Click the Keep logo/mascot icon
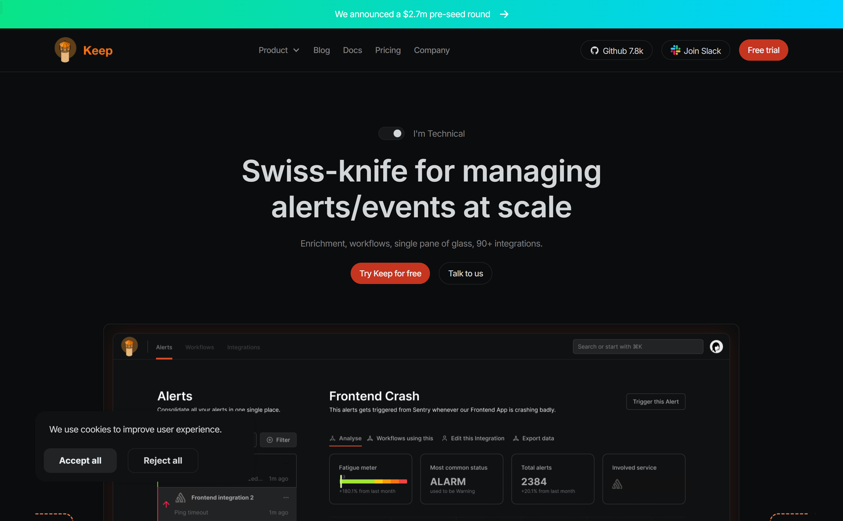This screenshot has width=843, height=521. (x=66, y=50)
